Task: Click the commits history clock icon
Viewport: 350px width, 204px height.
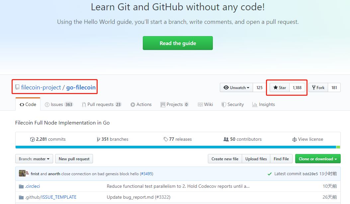Action: tap(32, 139)
